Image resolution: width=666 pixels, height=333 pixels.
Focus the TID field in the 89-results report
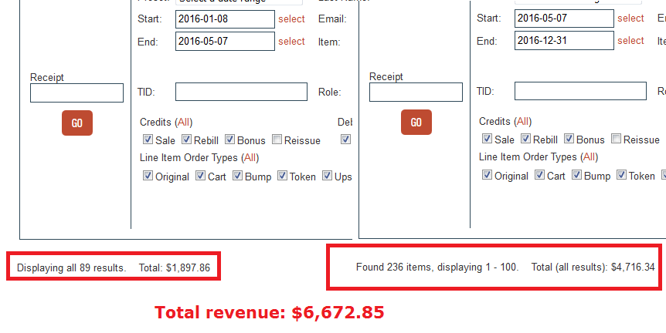(x=241, y=92)
